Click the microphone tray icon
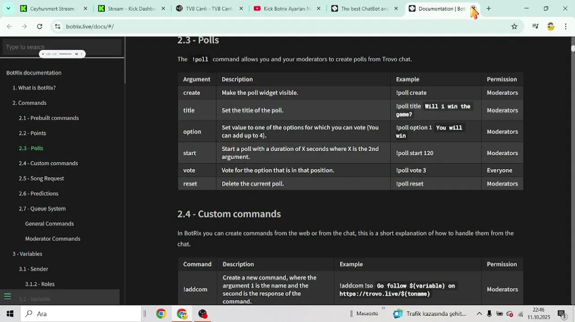Viewport: 575px width, 322px height. (489, 314)
